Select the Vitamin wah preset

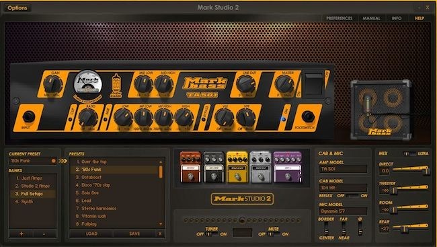click(x=114, y=216)
